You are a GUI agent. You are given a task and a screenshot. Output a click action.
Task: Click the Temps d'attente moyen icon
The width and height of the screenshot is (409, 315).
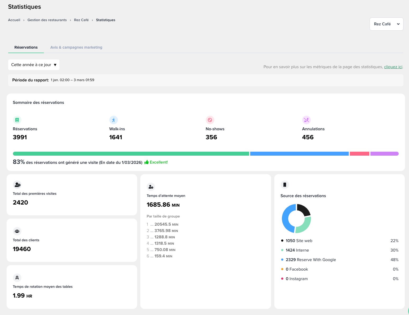pyautogui.click(x=151, y=187)
